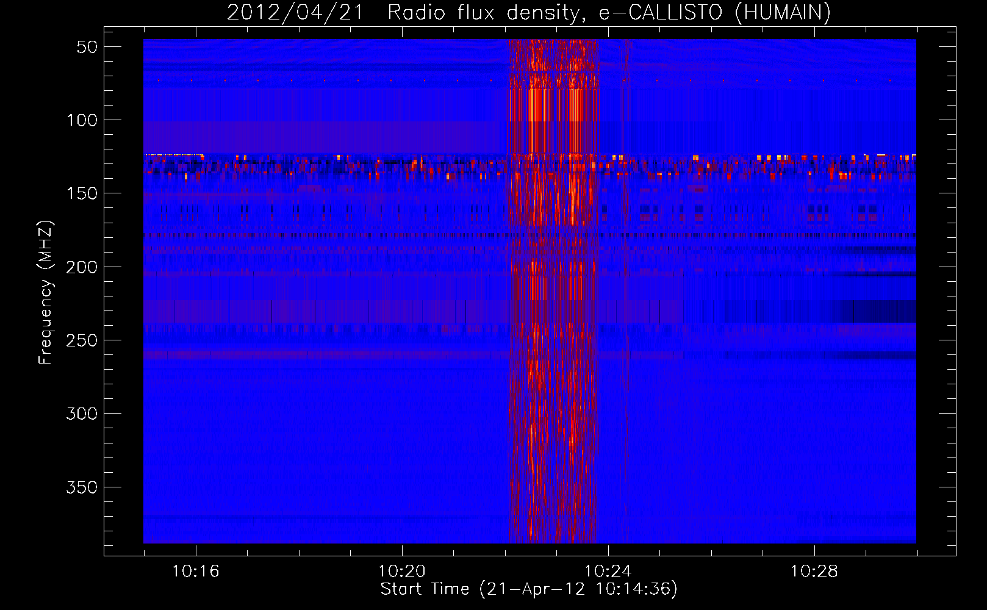
Task: Click the 'Start Time (21-Apr-12 10:14:36)' label
Action: click(529, 589)
